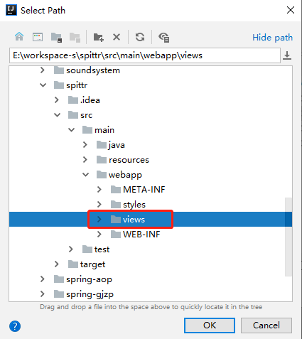The image size is (302, 339).
Task: Click the .idea folder icon
Action: (x=73, y=100)
